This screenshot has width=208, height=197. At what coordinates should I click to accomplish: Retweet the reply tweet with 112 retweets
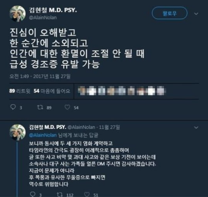pos(59,194)
